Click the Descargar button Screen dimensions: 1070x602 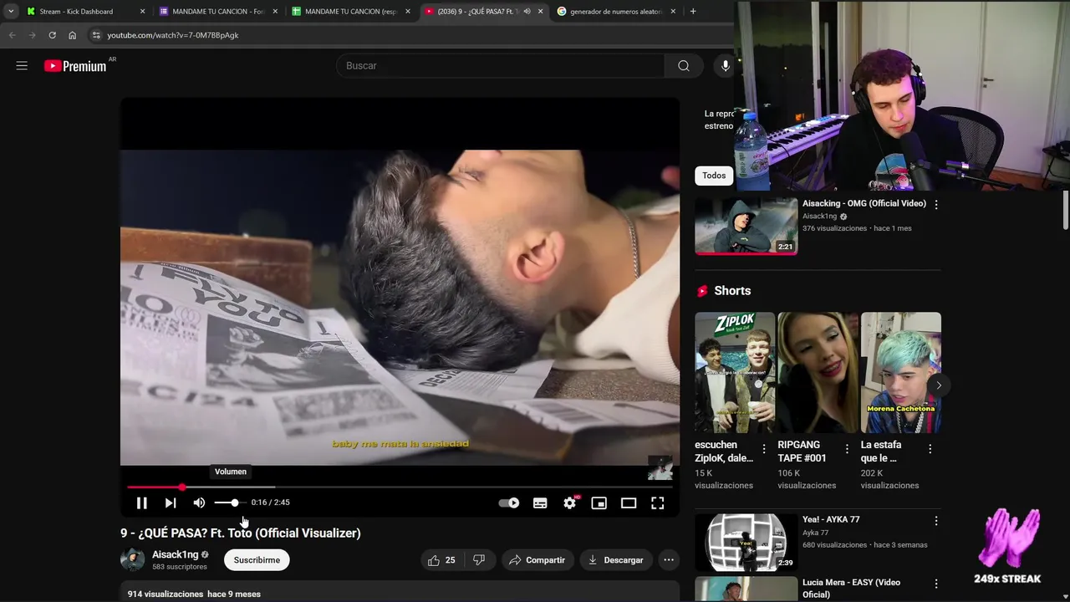pyautogui.click(x=616, y=560)
